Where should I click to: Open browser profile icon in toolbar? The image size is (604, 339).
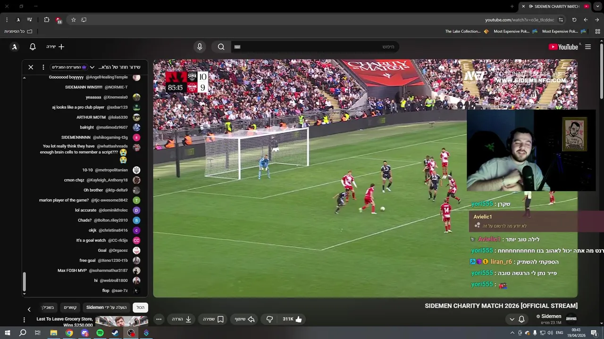tap(18, 20)
